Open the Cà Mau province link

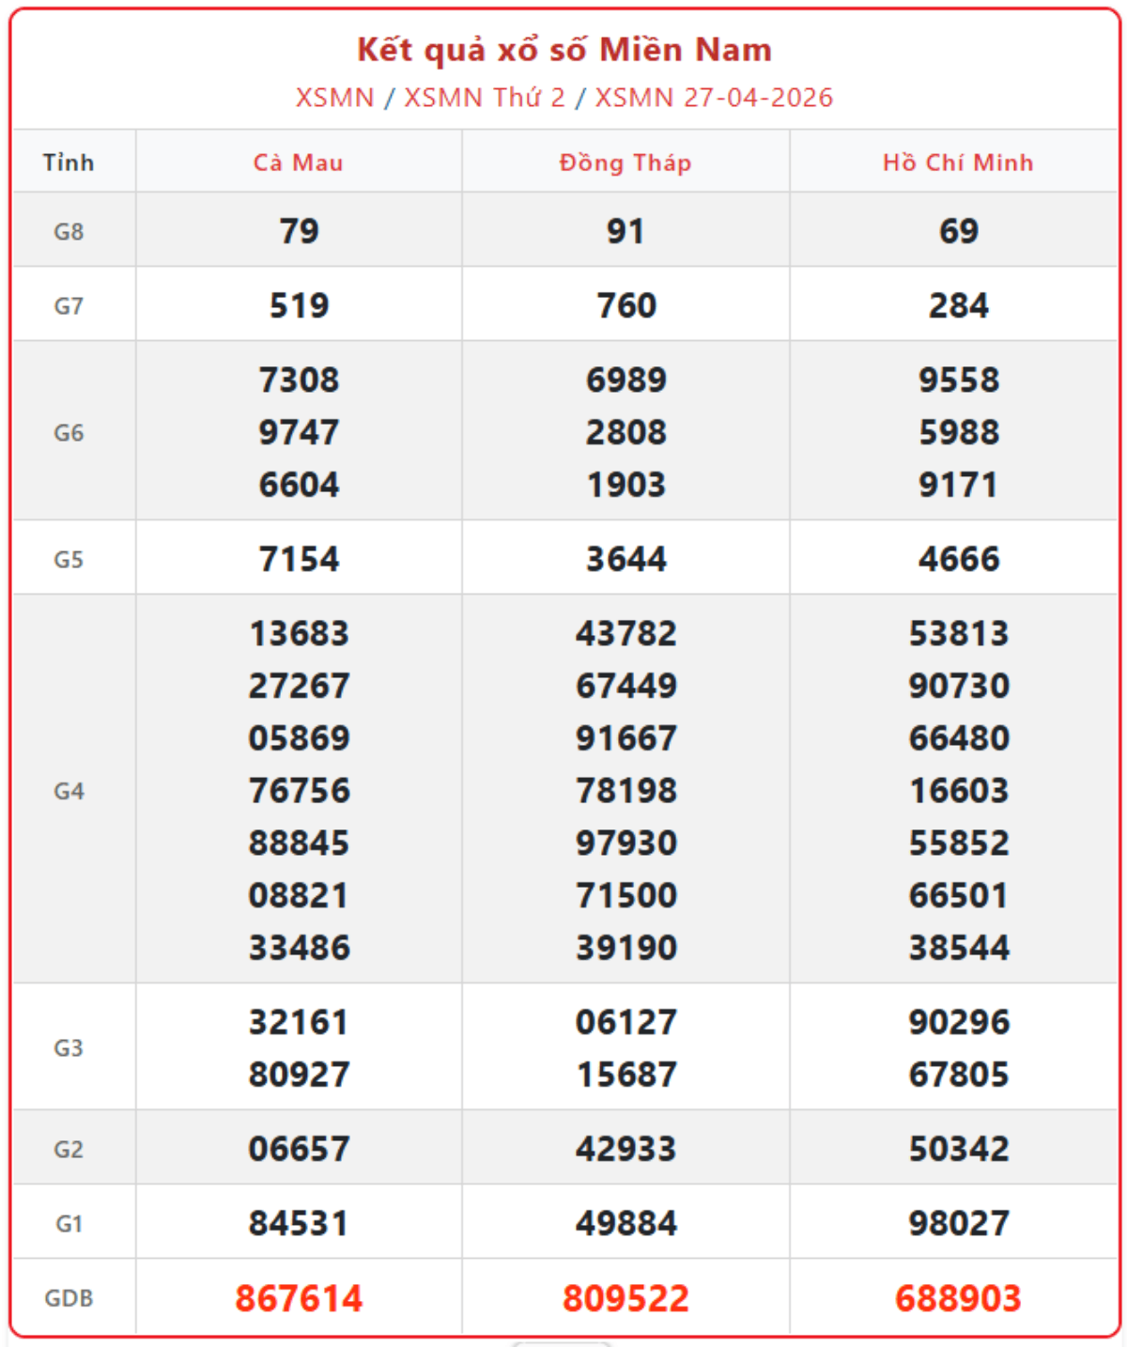(299, 163)
